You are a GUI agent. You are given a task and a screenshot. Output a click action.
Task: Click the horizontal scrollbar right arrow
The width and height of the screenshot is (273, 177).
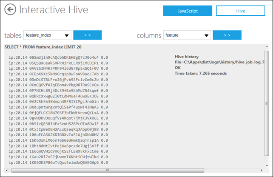pos(262,170)
